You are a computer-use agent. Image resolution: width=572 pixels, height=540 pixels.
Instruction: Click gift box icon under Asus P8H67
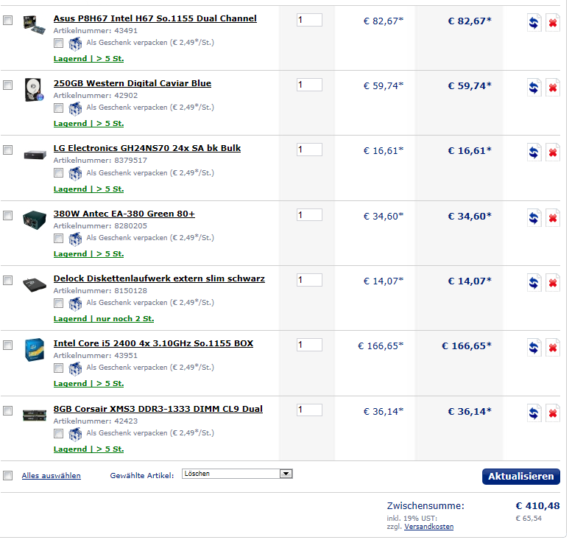[75, 43]
